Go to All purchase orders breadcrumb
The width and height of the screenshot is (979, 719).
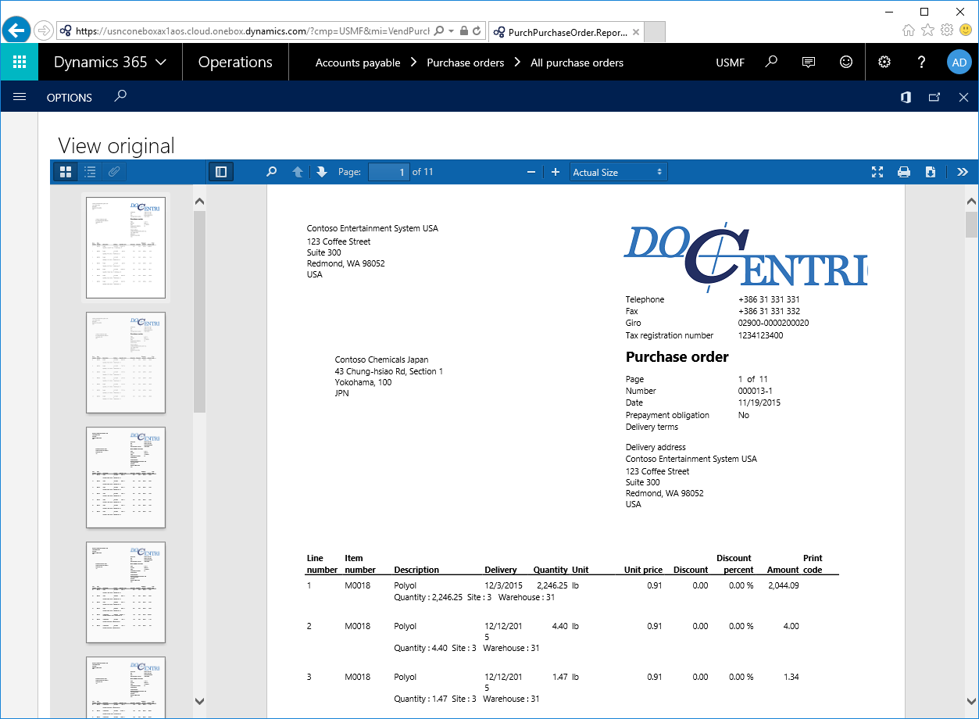pyautogui.click(x=577, y=63)
